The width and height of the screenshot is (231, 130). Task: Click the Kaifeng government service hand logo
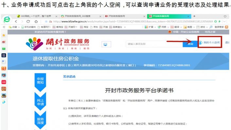click(x=34, y=44)
